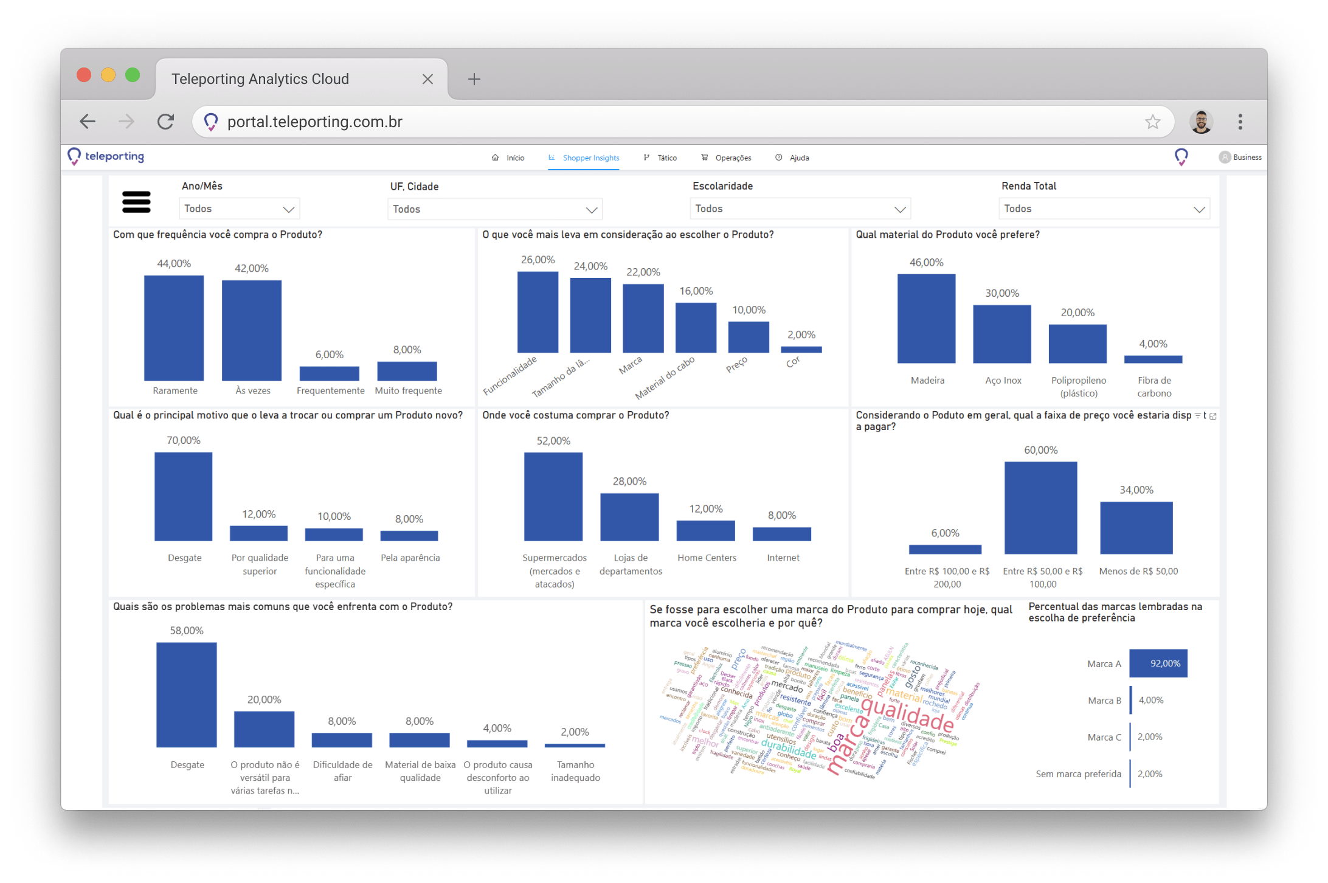
Task: Click the Business user account button
Action: click(1240, 157)
